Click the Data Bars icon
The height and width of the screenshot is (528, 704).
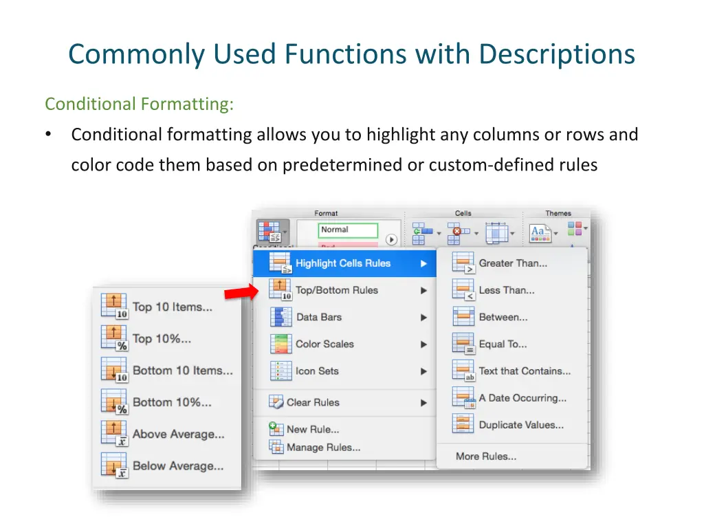pos(281,317)
